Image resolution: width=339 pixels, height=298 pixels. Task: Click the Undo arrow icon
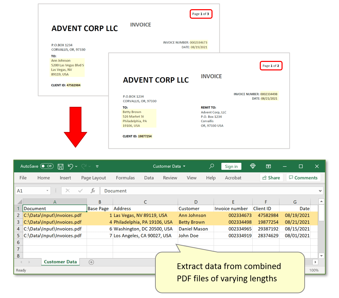point(70,166)
